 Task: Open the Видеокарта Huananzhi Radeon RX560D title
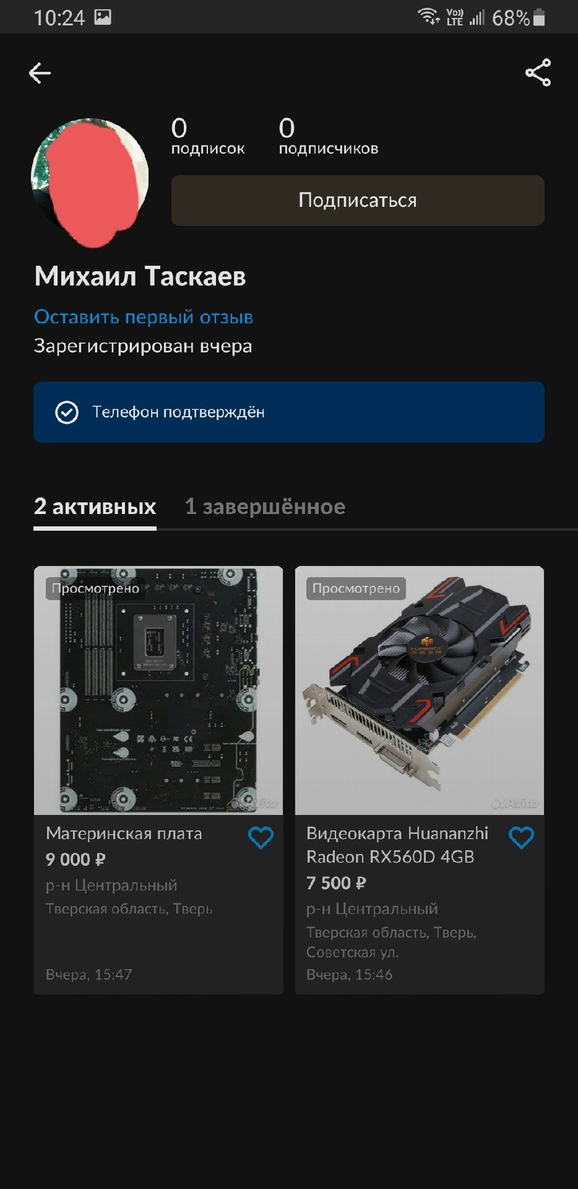pos(397,845)
